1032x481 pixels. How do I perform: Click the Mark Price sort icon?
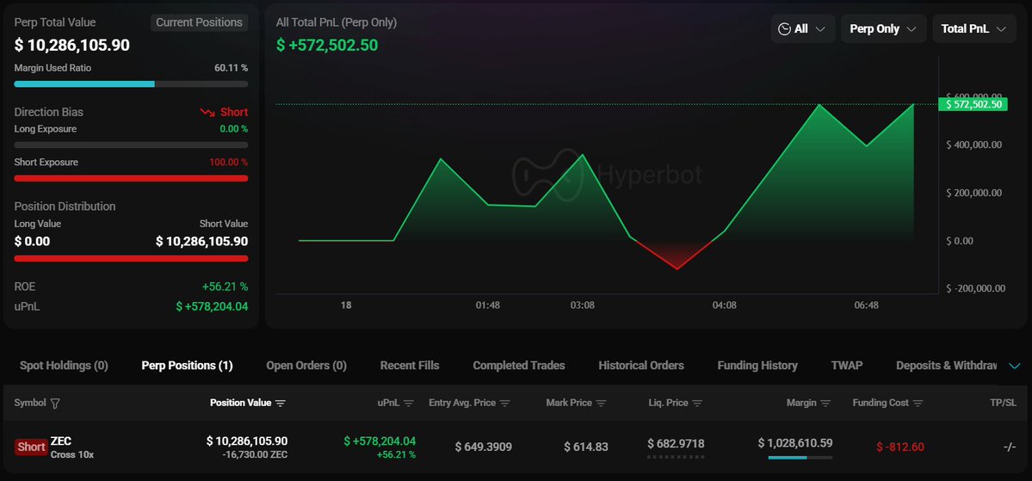click(x=601, y=403)
